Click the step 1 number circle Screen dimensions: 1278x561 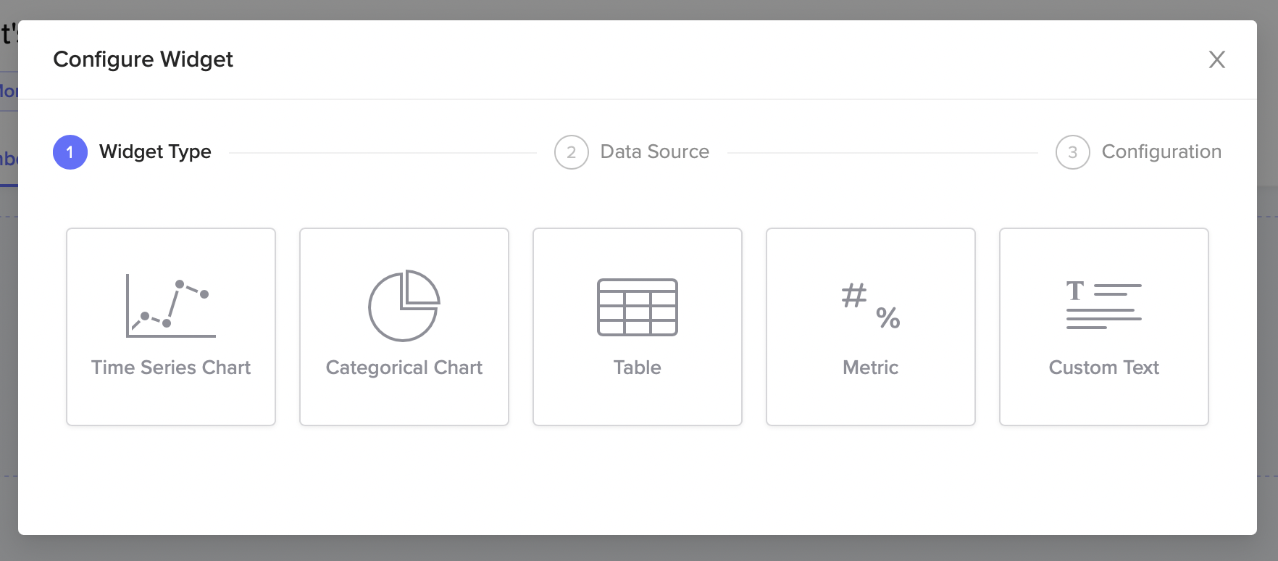point(70,152)
